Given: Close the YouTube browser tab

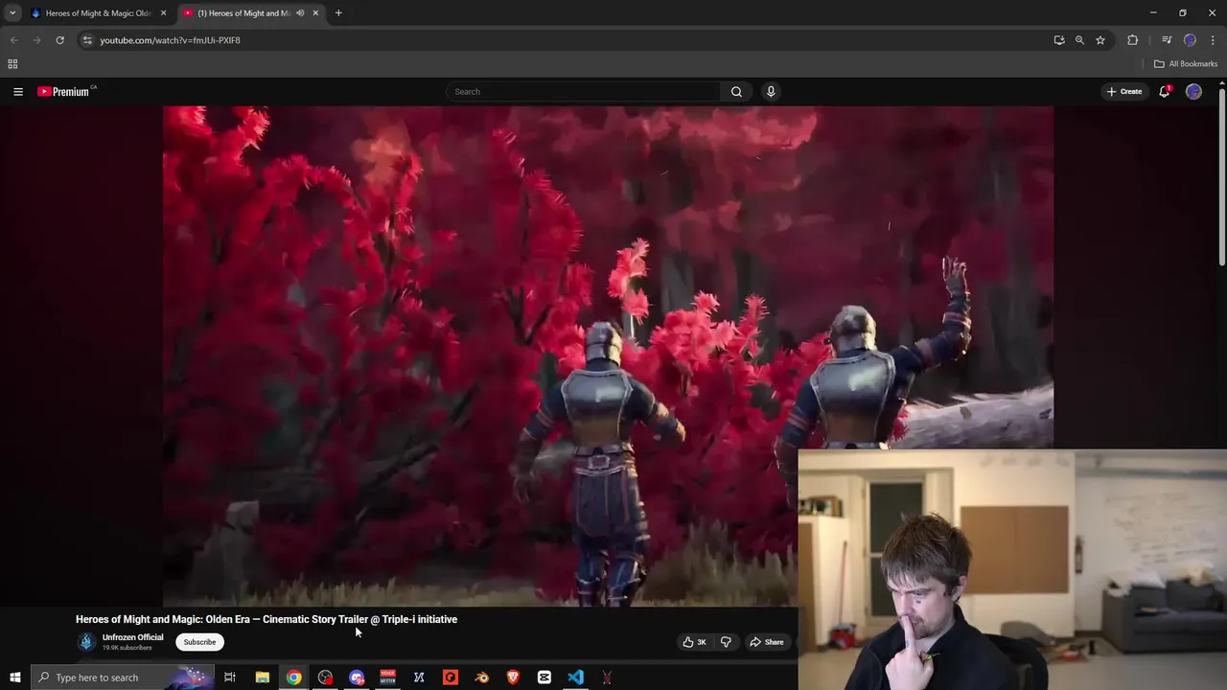Looking at the screenshot, I should coord(315,13).
